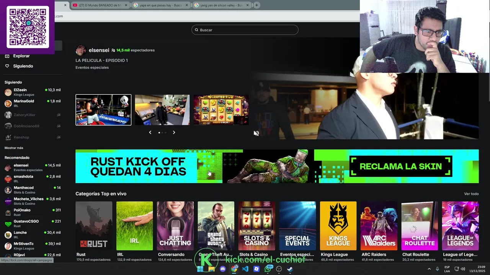Click the taskbar microphone icon
The image size is (490, 275).
point(437,269)
